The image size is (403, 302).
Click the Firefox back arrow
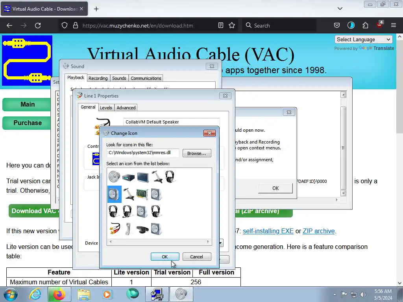point(9,26)
